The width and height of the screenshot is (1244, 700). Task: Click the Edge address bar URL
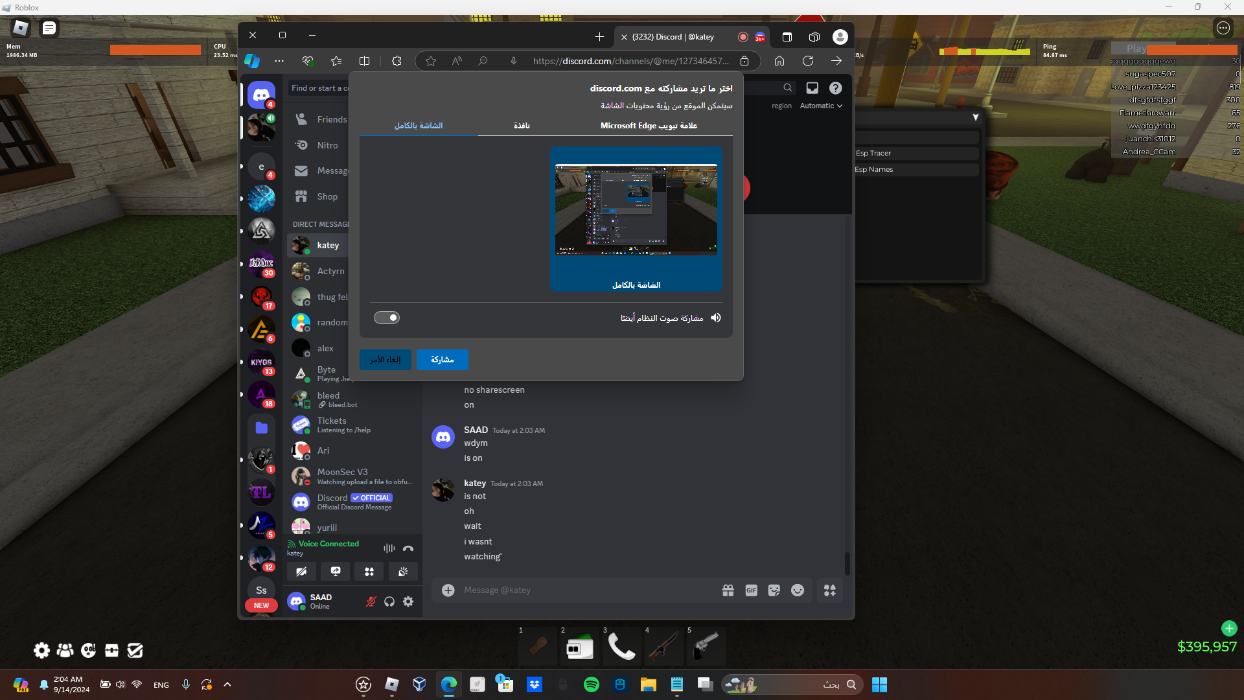630,61
